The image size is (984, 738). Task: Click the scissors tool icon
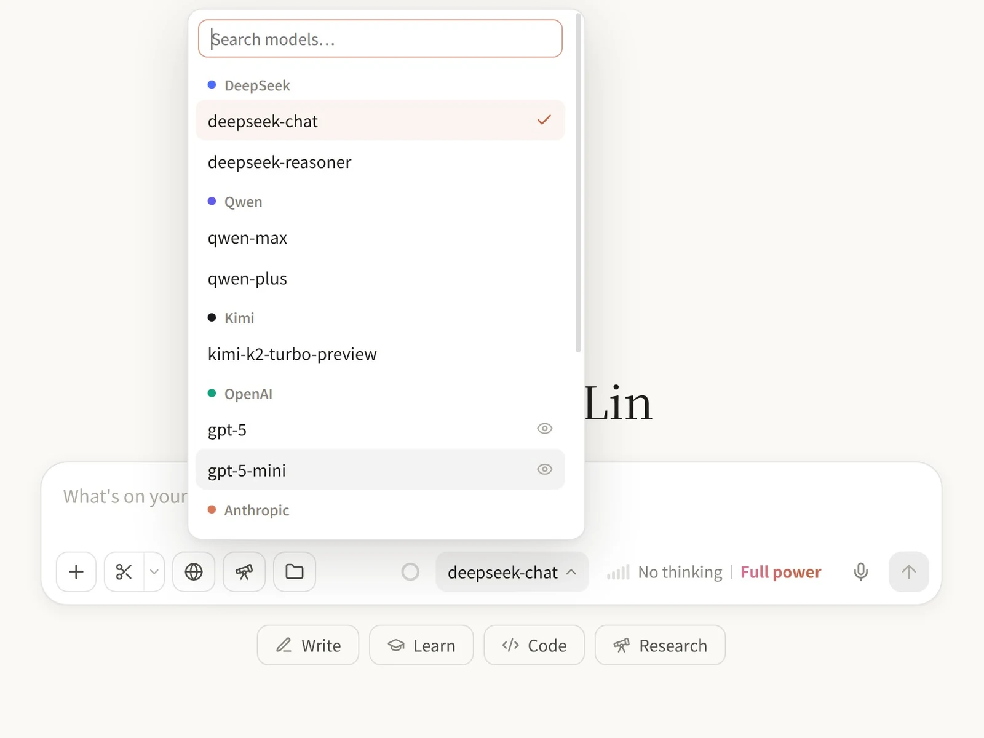(x=124, y=572)
